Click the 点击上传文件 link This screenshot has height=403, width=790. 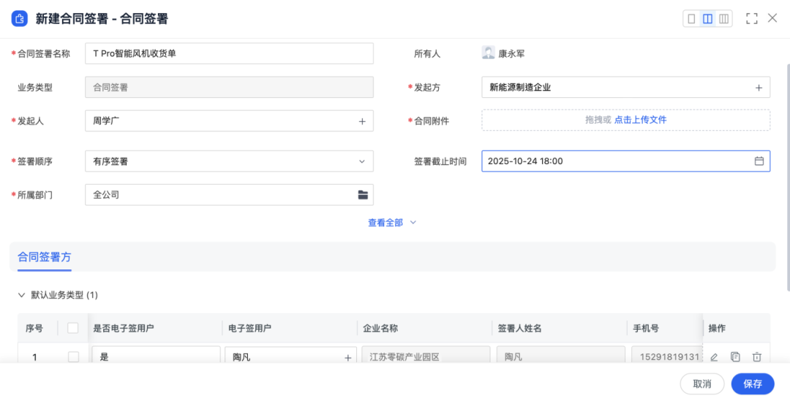(640, 120)
